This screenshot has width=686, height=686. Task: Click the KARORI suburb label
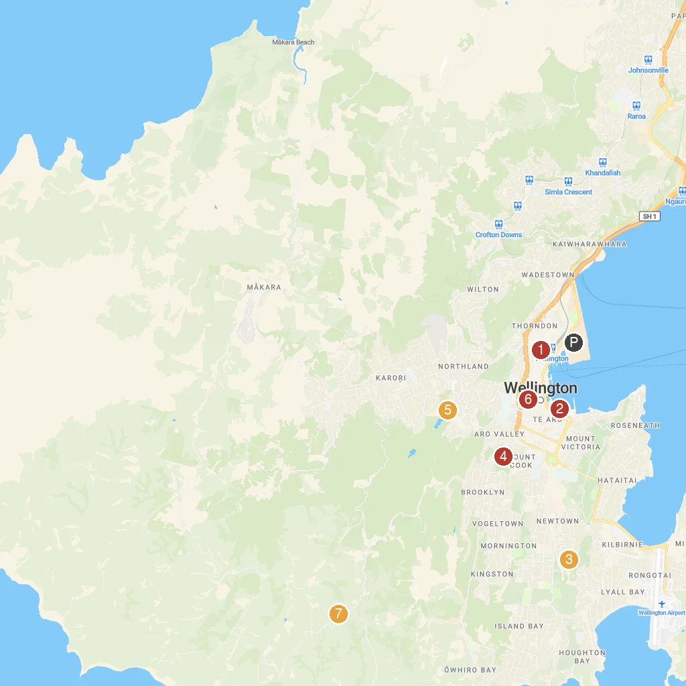[x=391, y=378]
